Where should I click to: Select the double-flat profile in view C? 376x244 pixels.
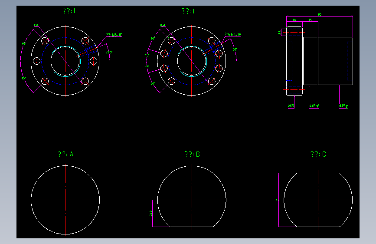point(318,200)
